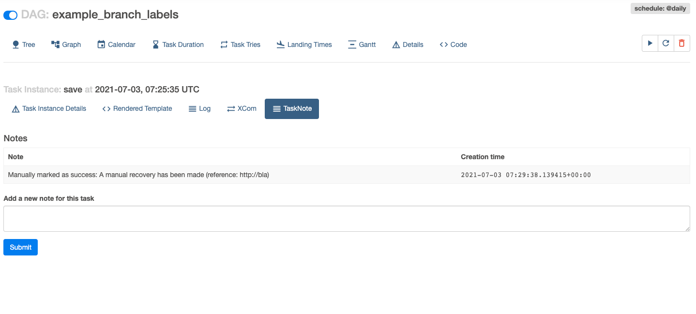Open the Tree view tab
The width and height of the screenshot is (696, 314).
coord(24,45)
